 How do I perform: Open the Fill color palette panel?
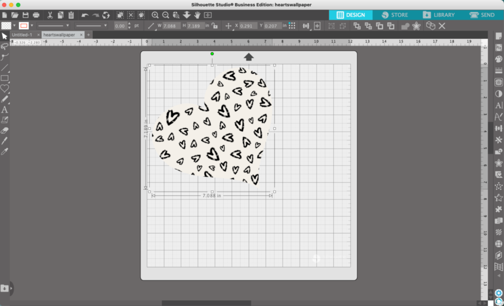coord(499,59)
